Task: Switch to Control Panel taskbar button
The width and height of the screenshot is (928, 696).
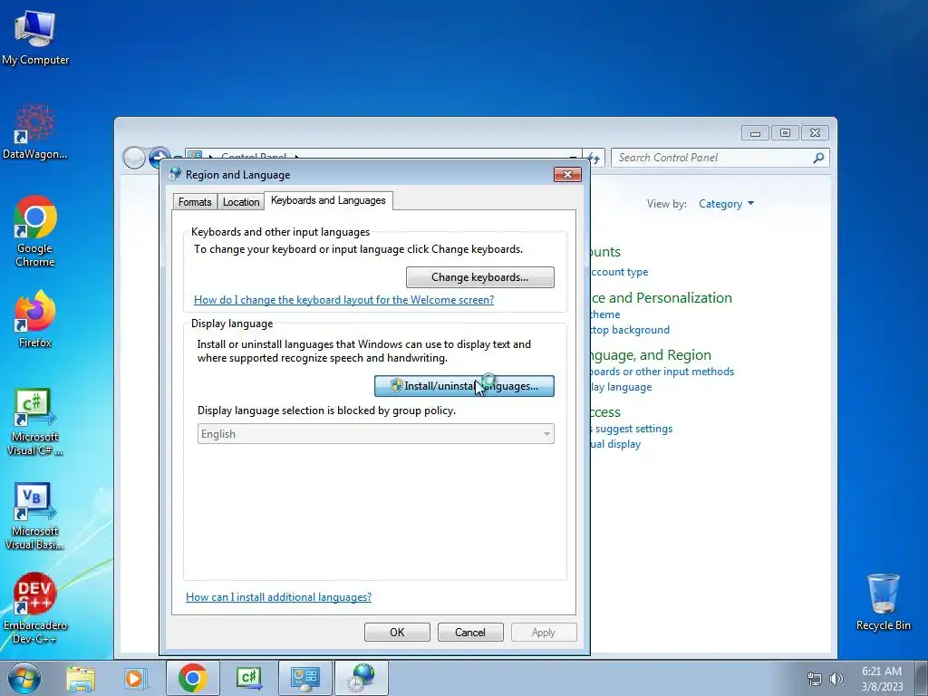Action: 304,678
